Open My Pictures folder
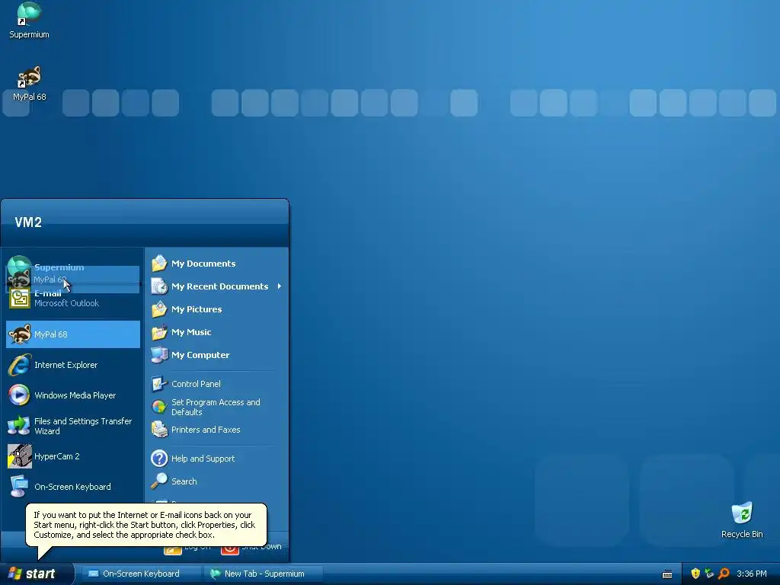The height and width of the screenshot is (585, 780). coord(216,309)
